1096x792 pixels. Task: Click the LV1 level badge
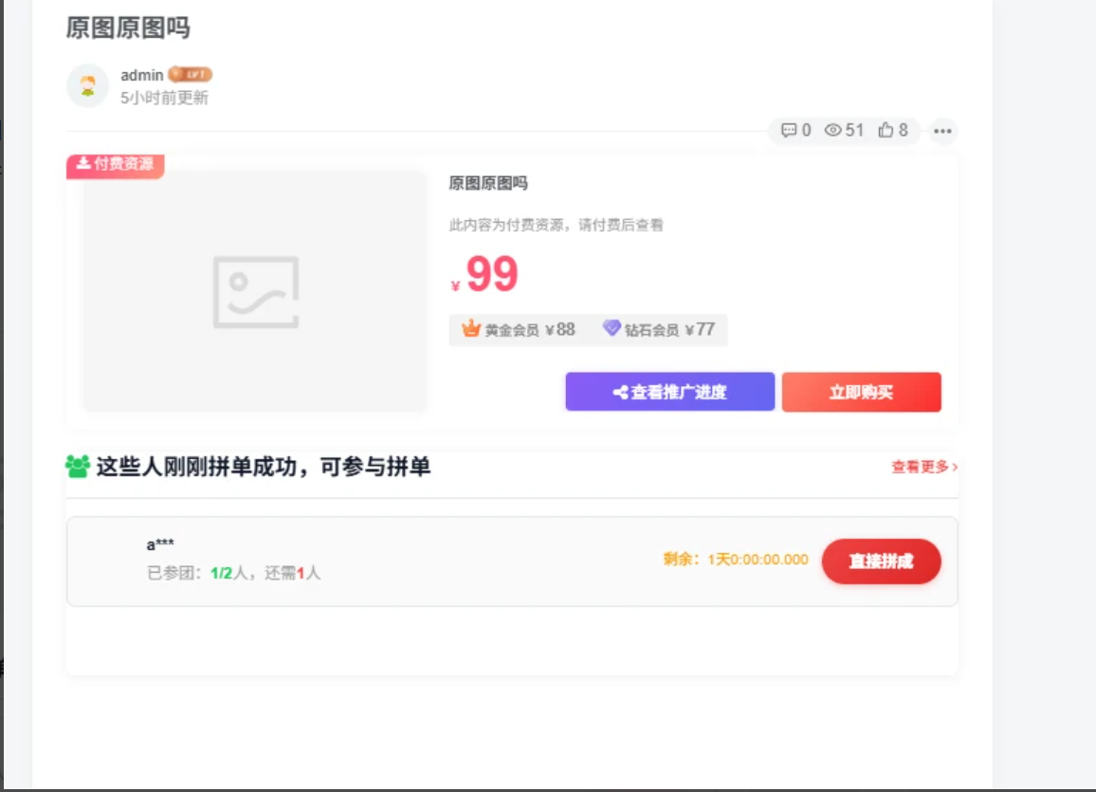pyautogui.click(x=191, y=75)
